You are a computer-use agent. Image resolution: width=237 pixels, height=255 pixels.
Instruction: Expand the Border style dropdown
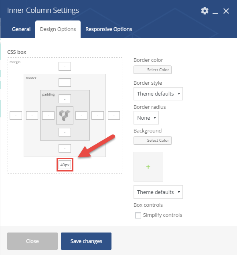(158, 94)
